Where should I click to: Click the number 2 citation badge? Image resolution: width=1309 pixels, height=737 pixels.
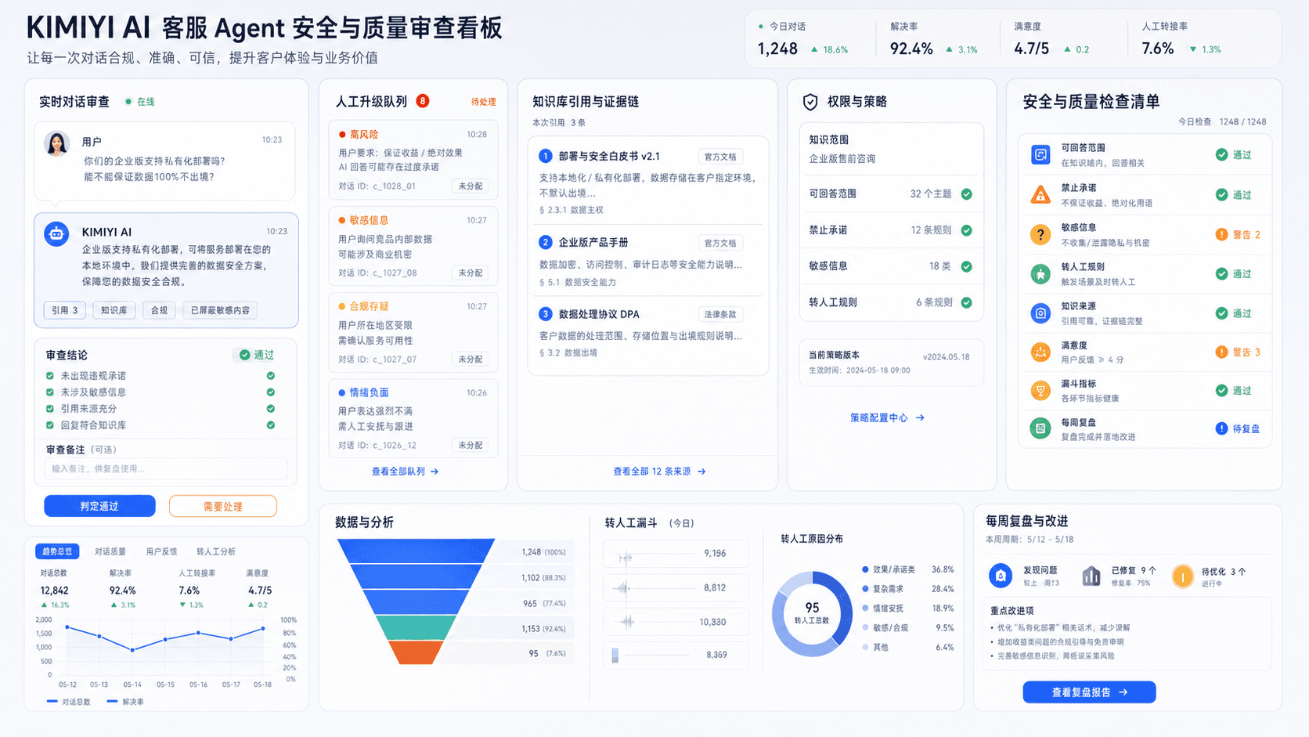[546, 242]
